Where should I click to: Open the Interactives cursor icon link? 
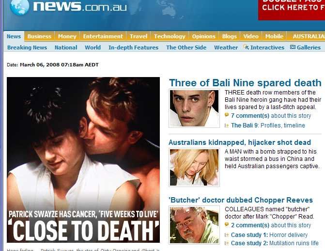point(246,47)
